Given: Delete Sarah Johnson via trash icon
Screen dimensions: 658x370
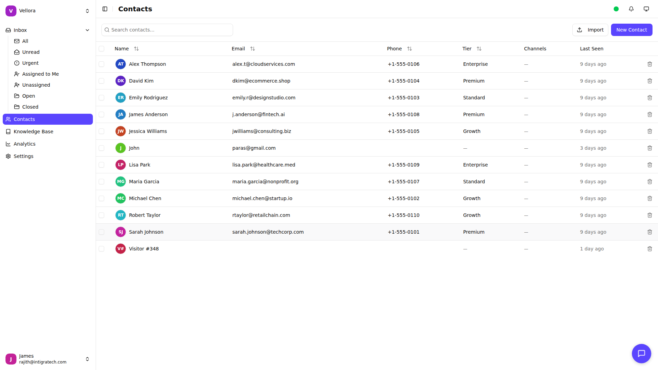Looking at the screenshot, I should pos(650,232).
